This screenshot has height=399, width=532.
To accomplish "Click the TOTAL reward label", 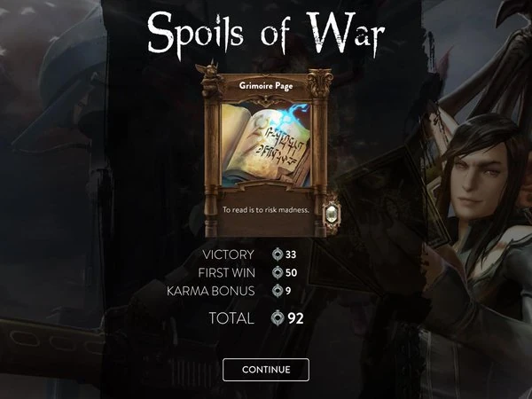I will (231, 318).
